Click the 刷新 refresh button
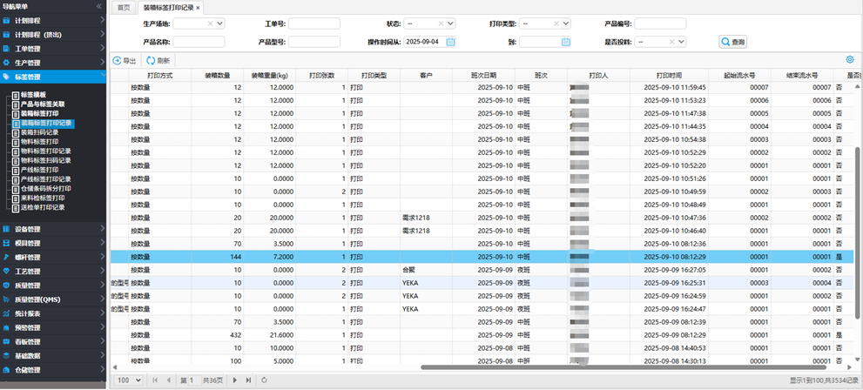863x390 pixels. [158, 60]
